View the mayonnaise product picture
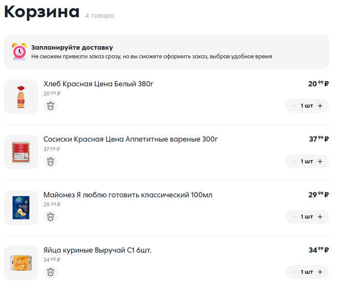Screen dimensions: 346x288 pyautogui.click(x=21, y=208)
